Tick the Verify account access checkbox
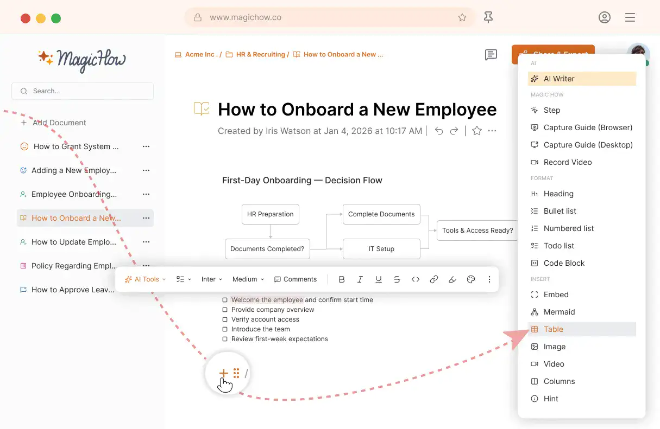 (224, 319)
